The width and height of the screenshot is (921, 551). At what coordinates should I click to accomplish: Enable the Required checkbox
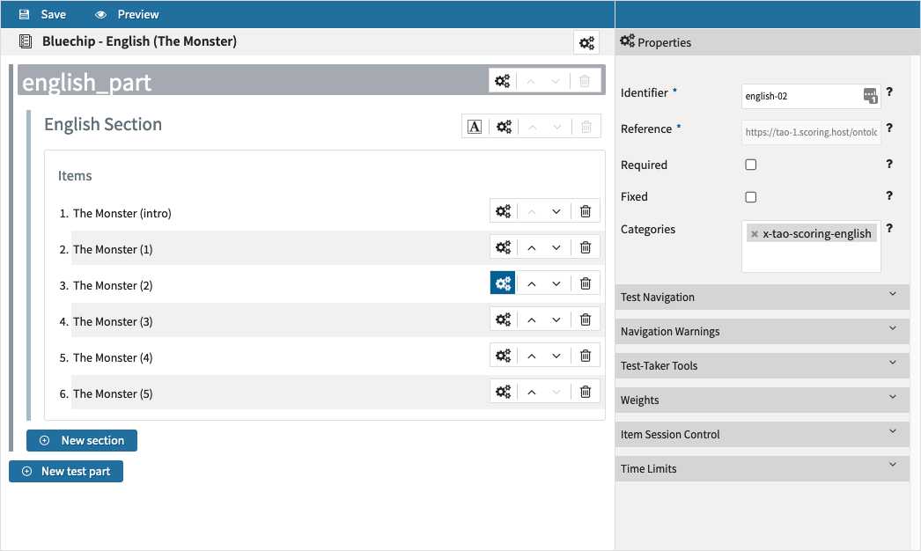pos(751,165)
